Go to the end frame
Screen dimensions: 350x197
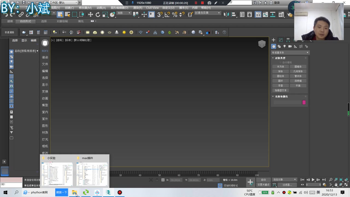tap(324, 180)
